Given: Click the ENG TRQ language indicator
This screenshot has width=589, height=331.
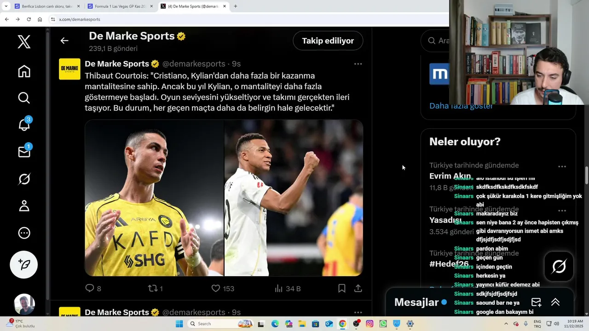Looking at the screenshot, I should [537, 324].
